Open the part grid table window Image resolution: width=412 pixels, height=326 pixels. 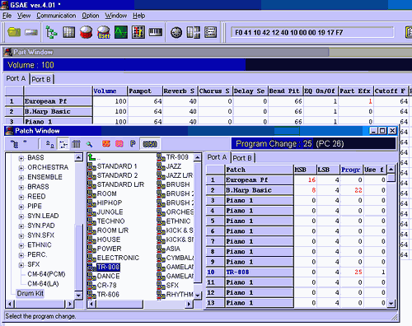click(68, 32)
